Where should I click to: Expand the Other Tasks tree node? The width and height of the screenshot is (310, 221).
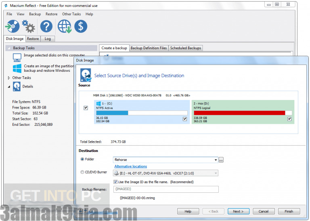pyautogui.click(x=9, y=78)
